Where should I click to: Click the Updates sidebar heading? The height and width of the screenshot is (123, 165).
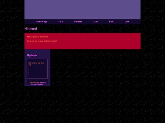click(32, 55)
